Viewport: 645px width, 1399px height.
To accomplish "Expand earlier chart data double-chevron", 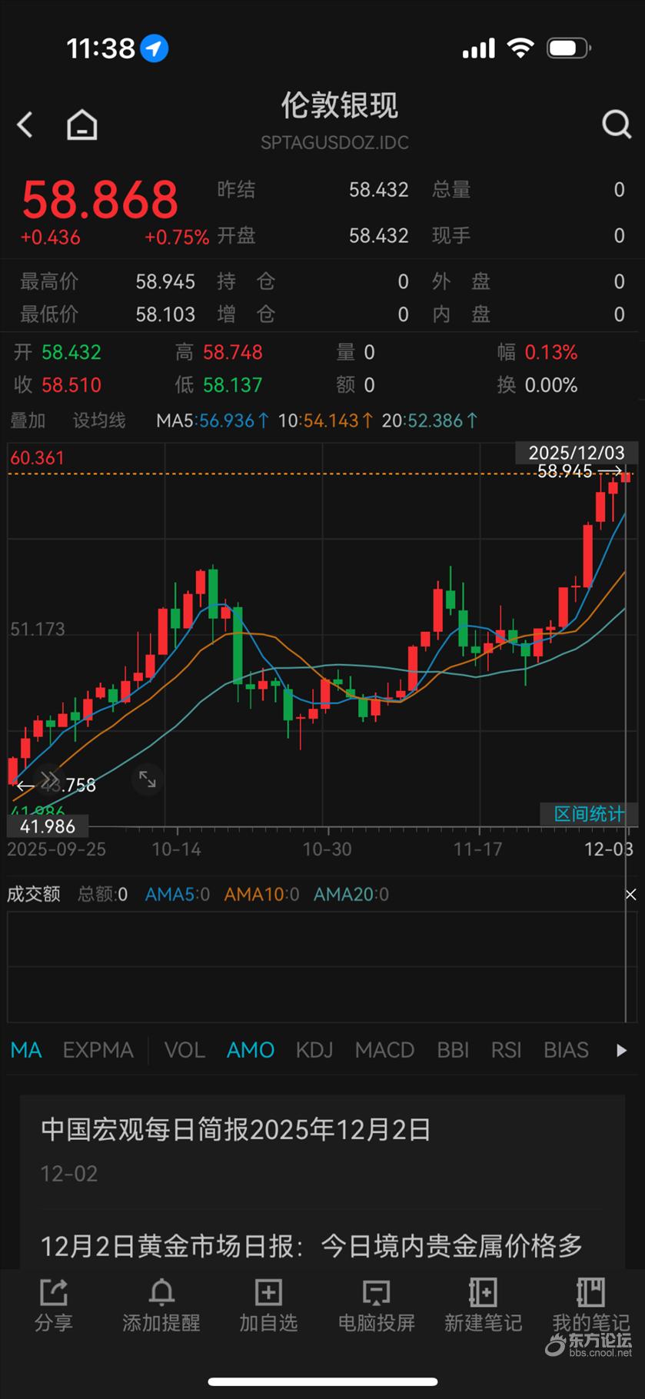I will [48, 779].
